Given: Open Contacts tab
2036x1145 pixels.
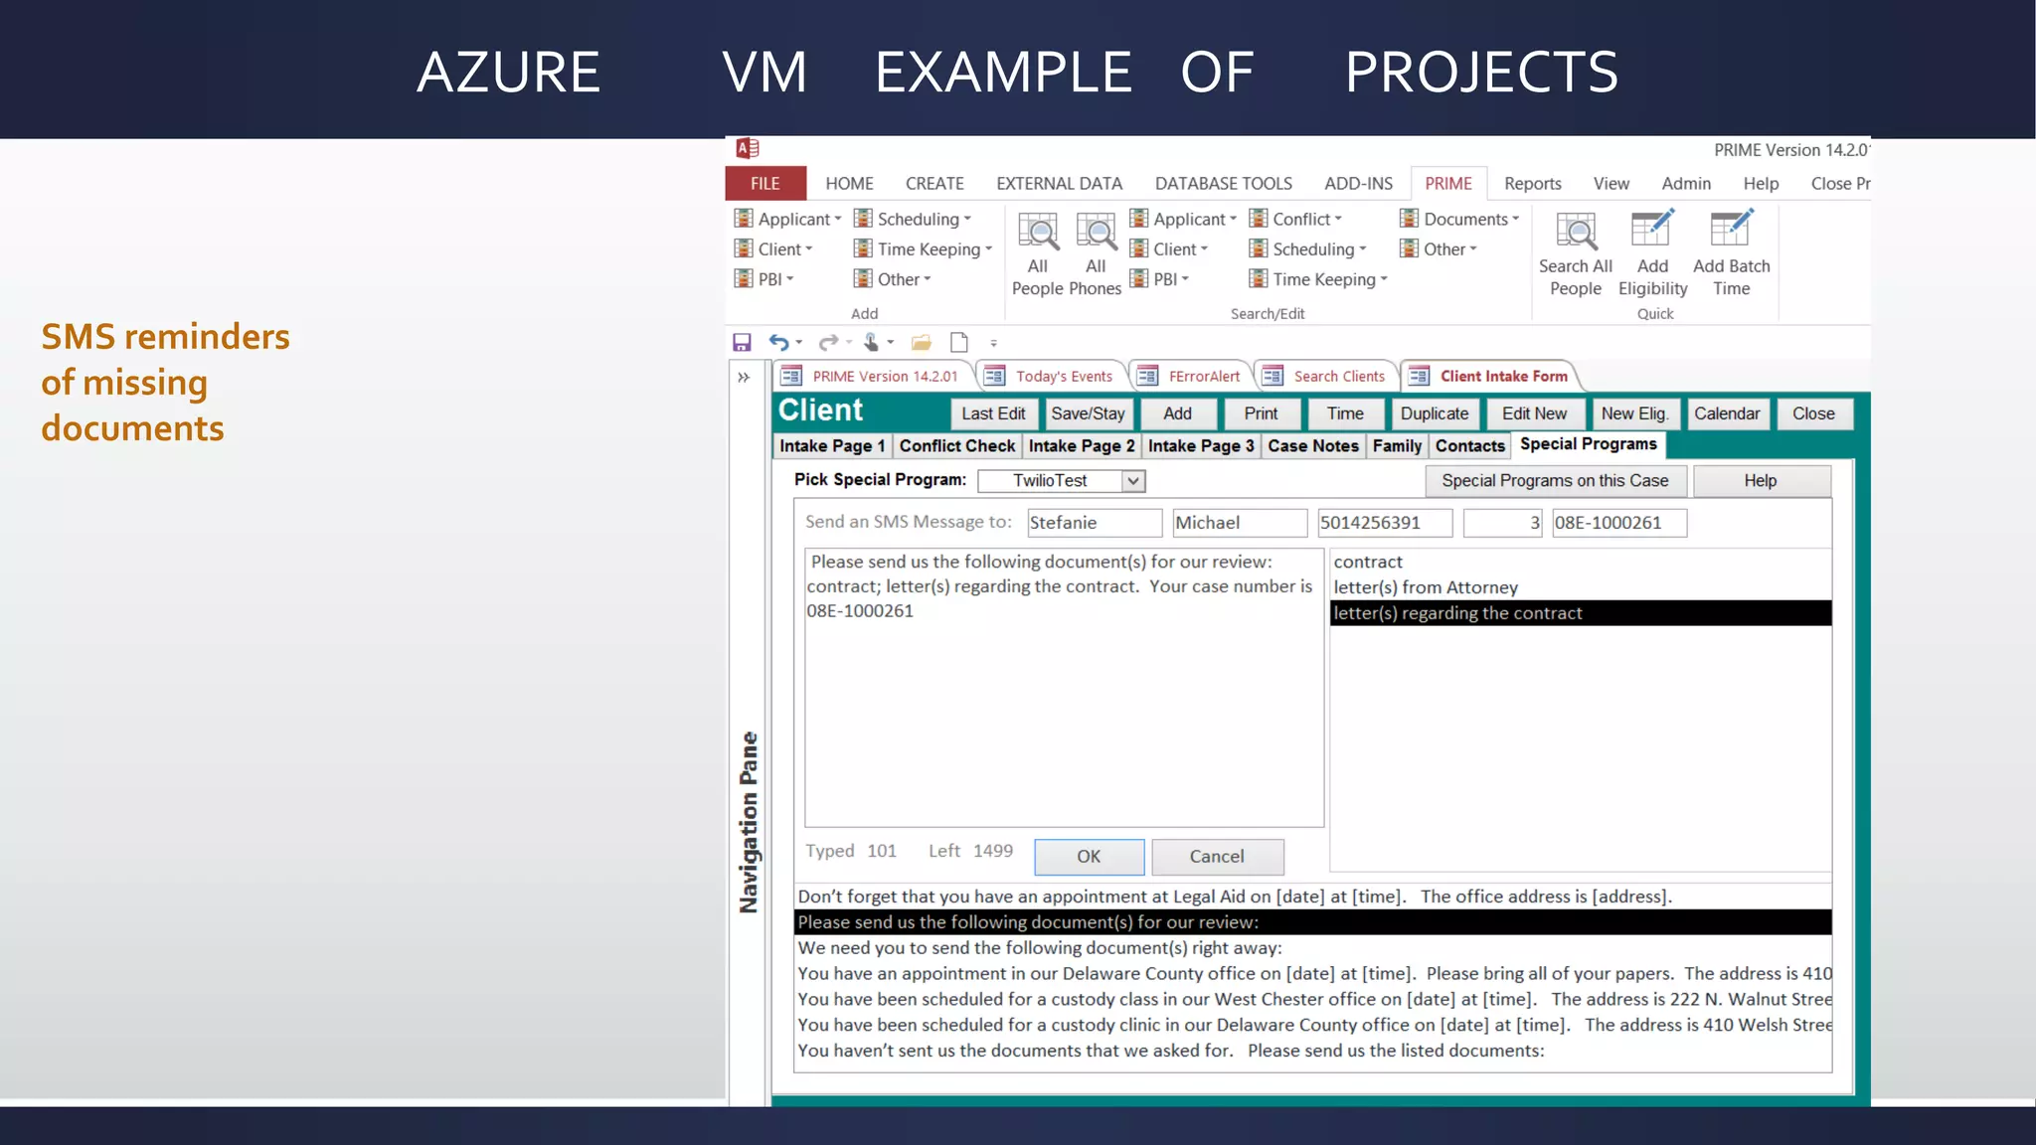Looking at the screenshot, I should pyautogui.click(x=1469, y=446).
